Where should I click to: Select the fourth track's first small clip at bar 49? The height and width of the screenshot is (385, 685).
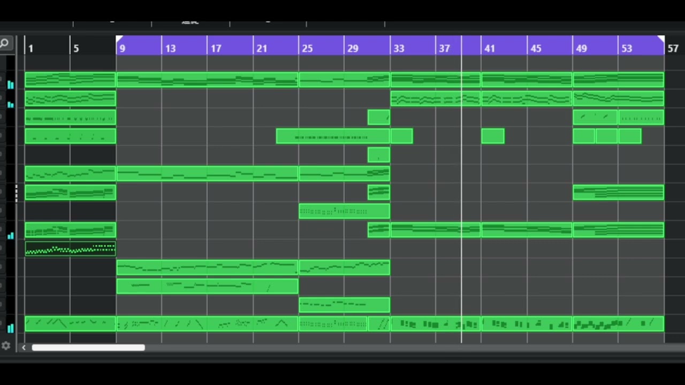584,136
